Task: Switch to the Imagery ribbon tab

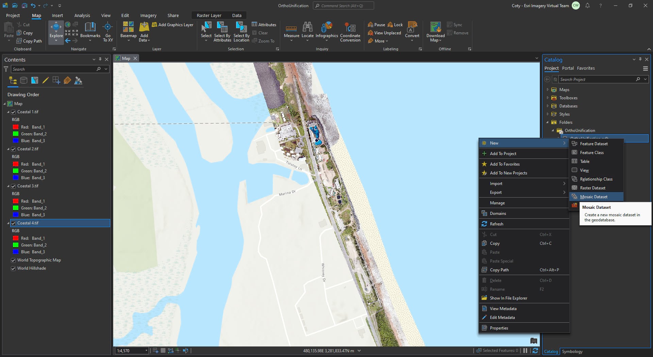Action: click(x=148, y=16)
